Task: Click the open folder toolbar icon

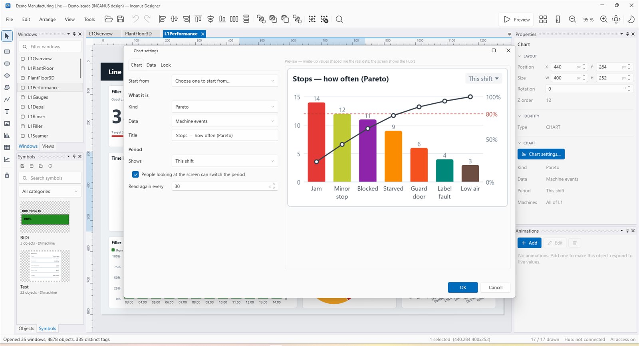Action: click(x=108, y=19)
